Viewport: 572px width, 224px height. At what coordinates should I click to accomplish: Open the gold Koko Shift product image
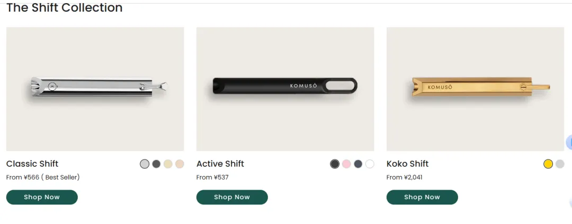475,89
